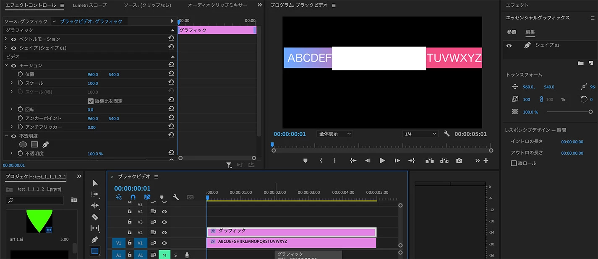
Task: Mark Out point in Program monitor
Action: click(x=334, y=161)
